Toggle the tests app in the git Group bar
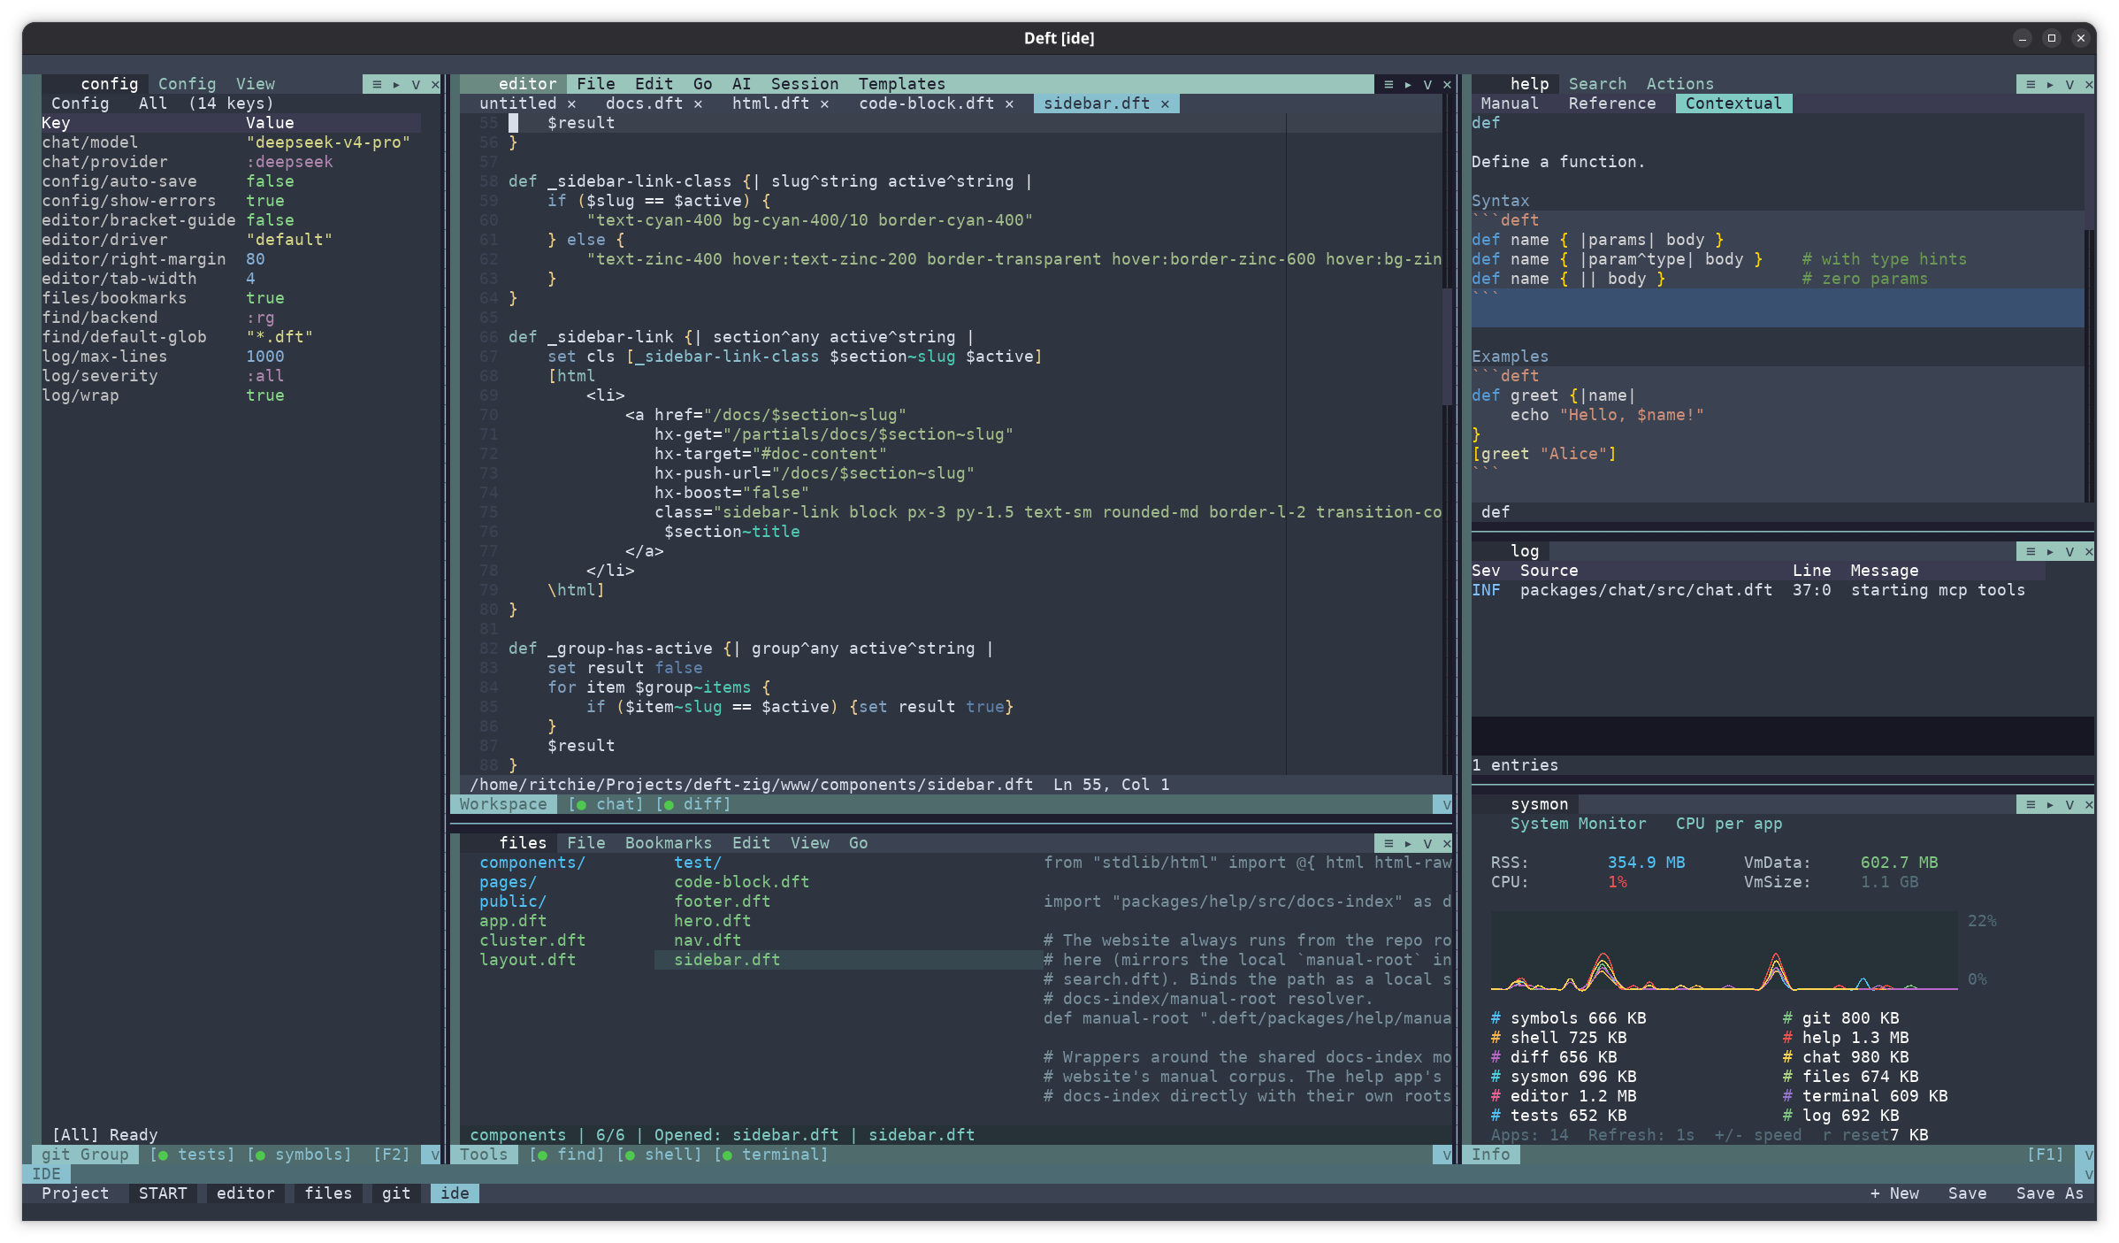The image size is (2119, 1243). pos(193,1155)
